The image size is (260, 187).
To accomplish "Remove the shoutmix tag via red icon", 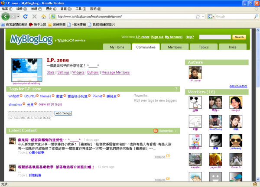I will coord(24,104).
